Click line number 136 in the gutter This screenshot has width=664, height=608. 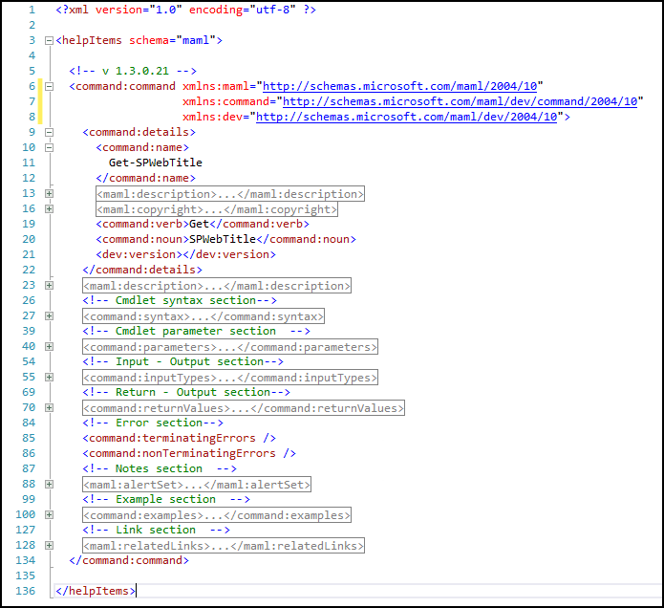pyautogui.click(x=26, y=591)
